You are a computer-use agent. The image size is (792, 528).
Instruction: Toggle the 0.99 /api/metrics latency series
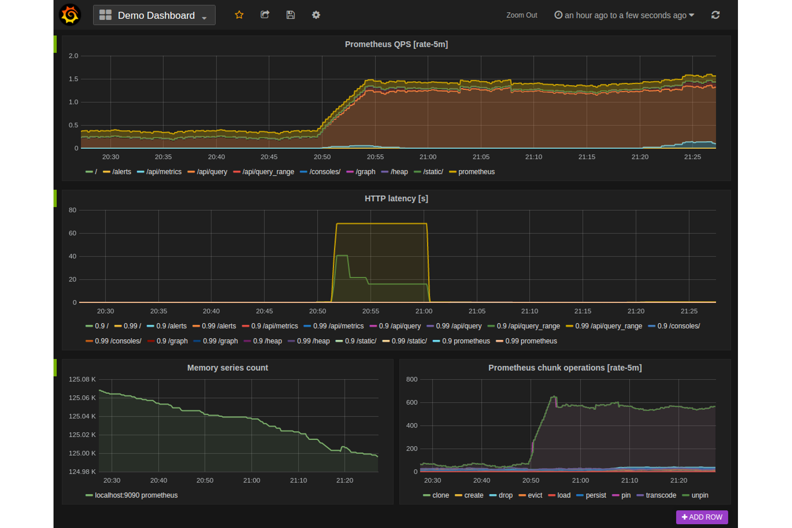tap(338, 326)
